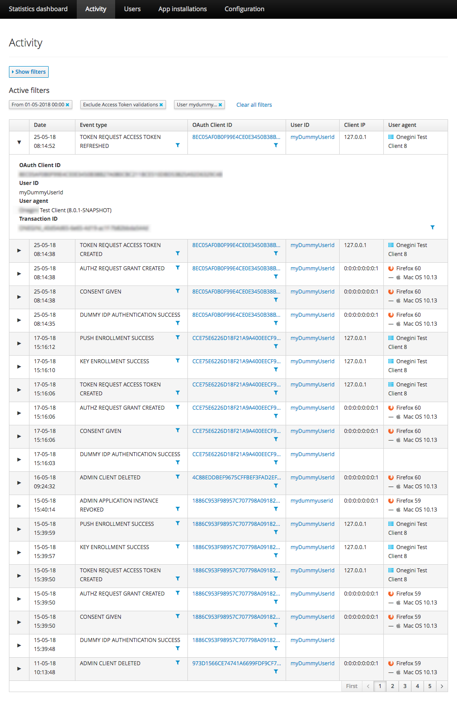
Task: Filter client ID in 17-05-18 15:16:12 row
Action: click(276, 346)
